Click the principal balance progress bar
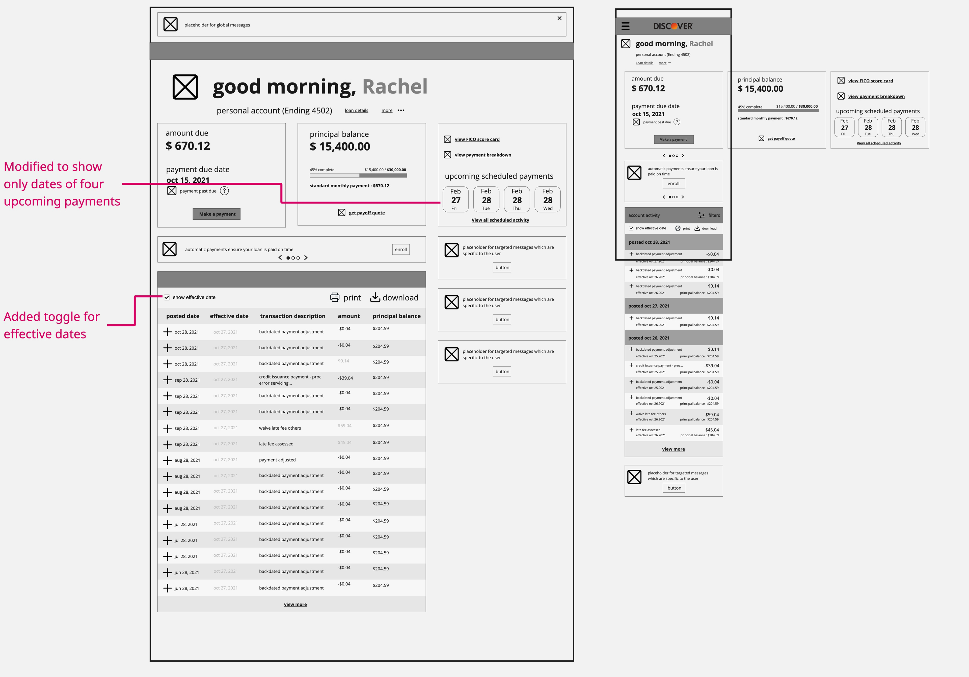Screen dimensions: 969x677 point(358,176)
